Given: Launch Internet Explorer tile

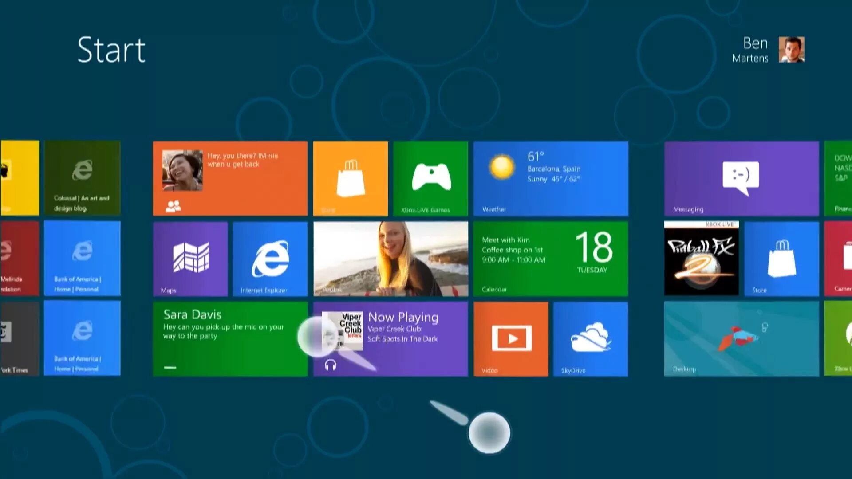Looking at the screenshot, I should [x=270, y=259].
